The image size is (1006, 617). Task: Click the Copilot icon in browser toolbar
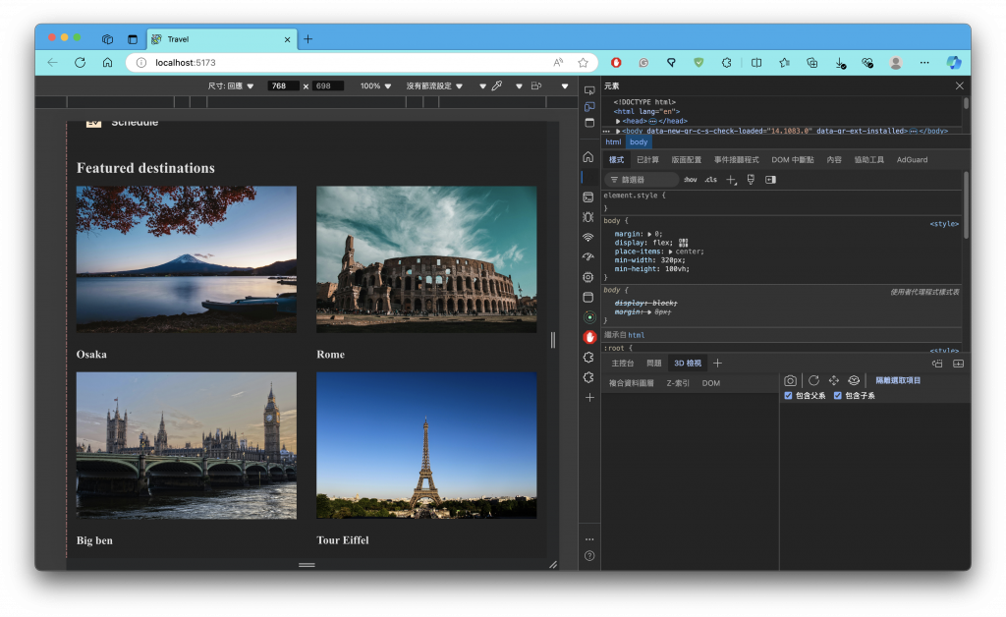coord(952,63)
